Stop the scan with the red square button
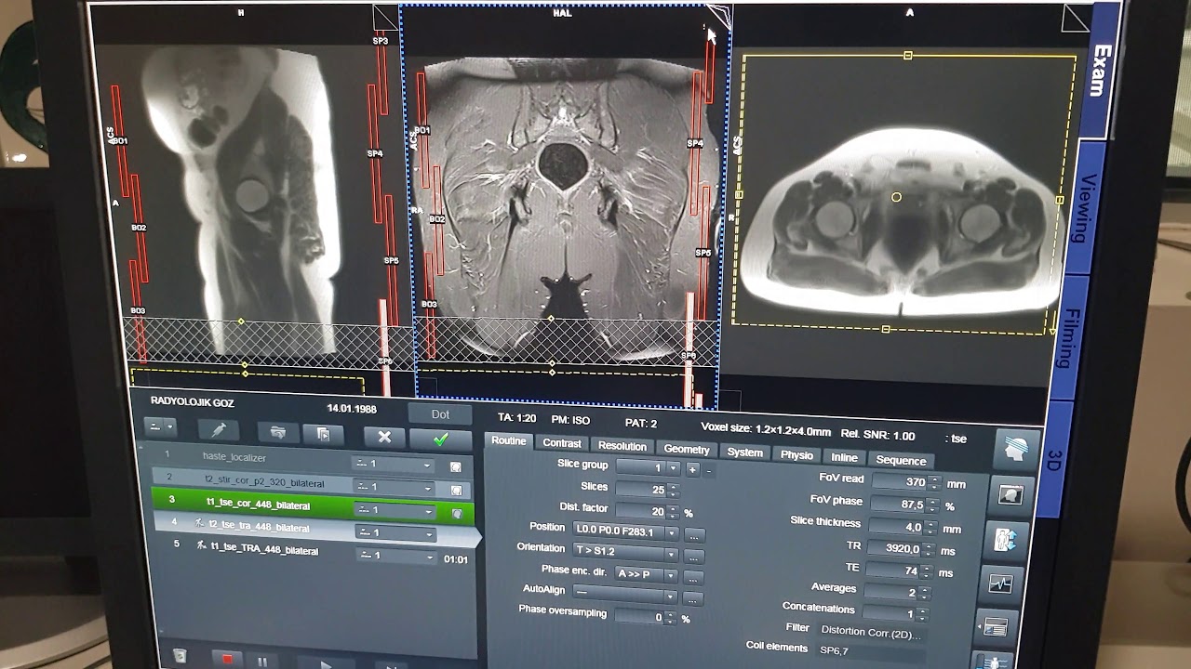Screen dimensions: 1191x669 (x=227, y=660)
